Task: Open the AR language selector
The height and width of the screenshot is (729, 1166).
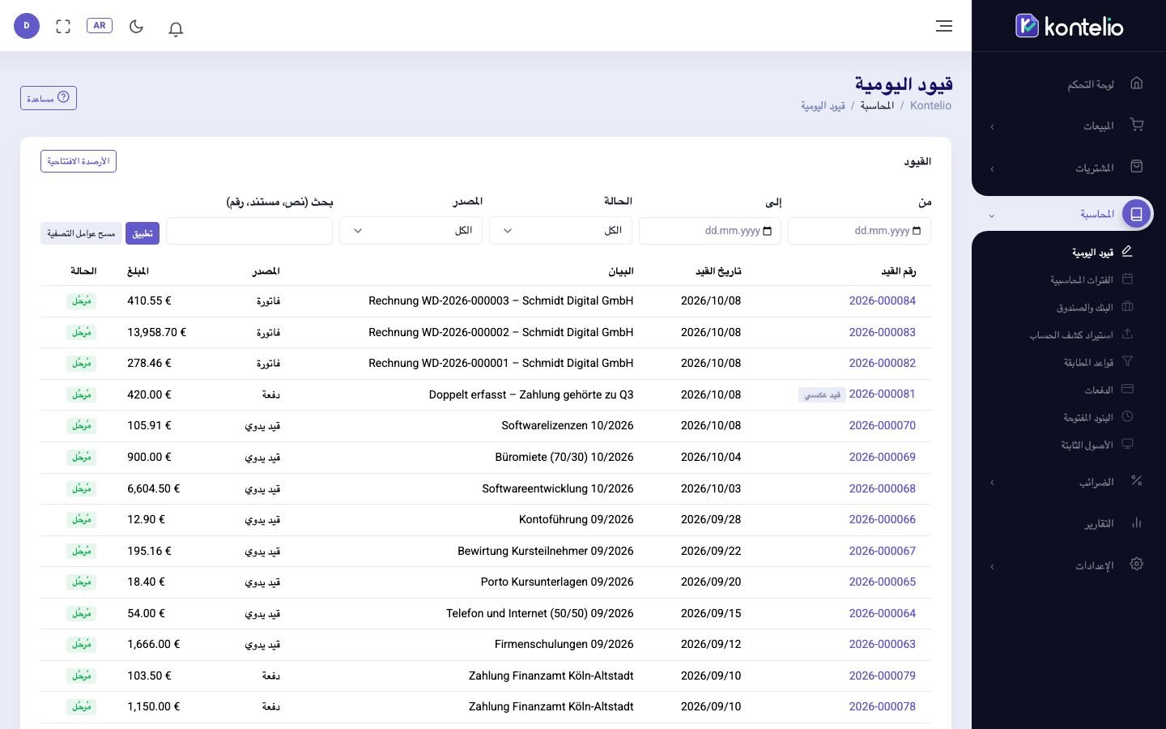Action: click(x=100, y=26)
